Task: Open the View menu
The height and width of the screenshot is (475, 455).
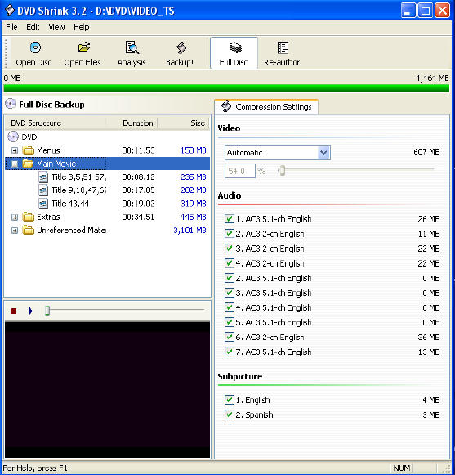Action: tap(56, 27)
